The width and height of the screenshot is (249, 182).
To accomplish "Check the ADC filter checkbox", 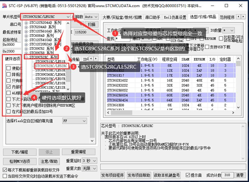I will pyautogui.click(x=154, y=38).
